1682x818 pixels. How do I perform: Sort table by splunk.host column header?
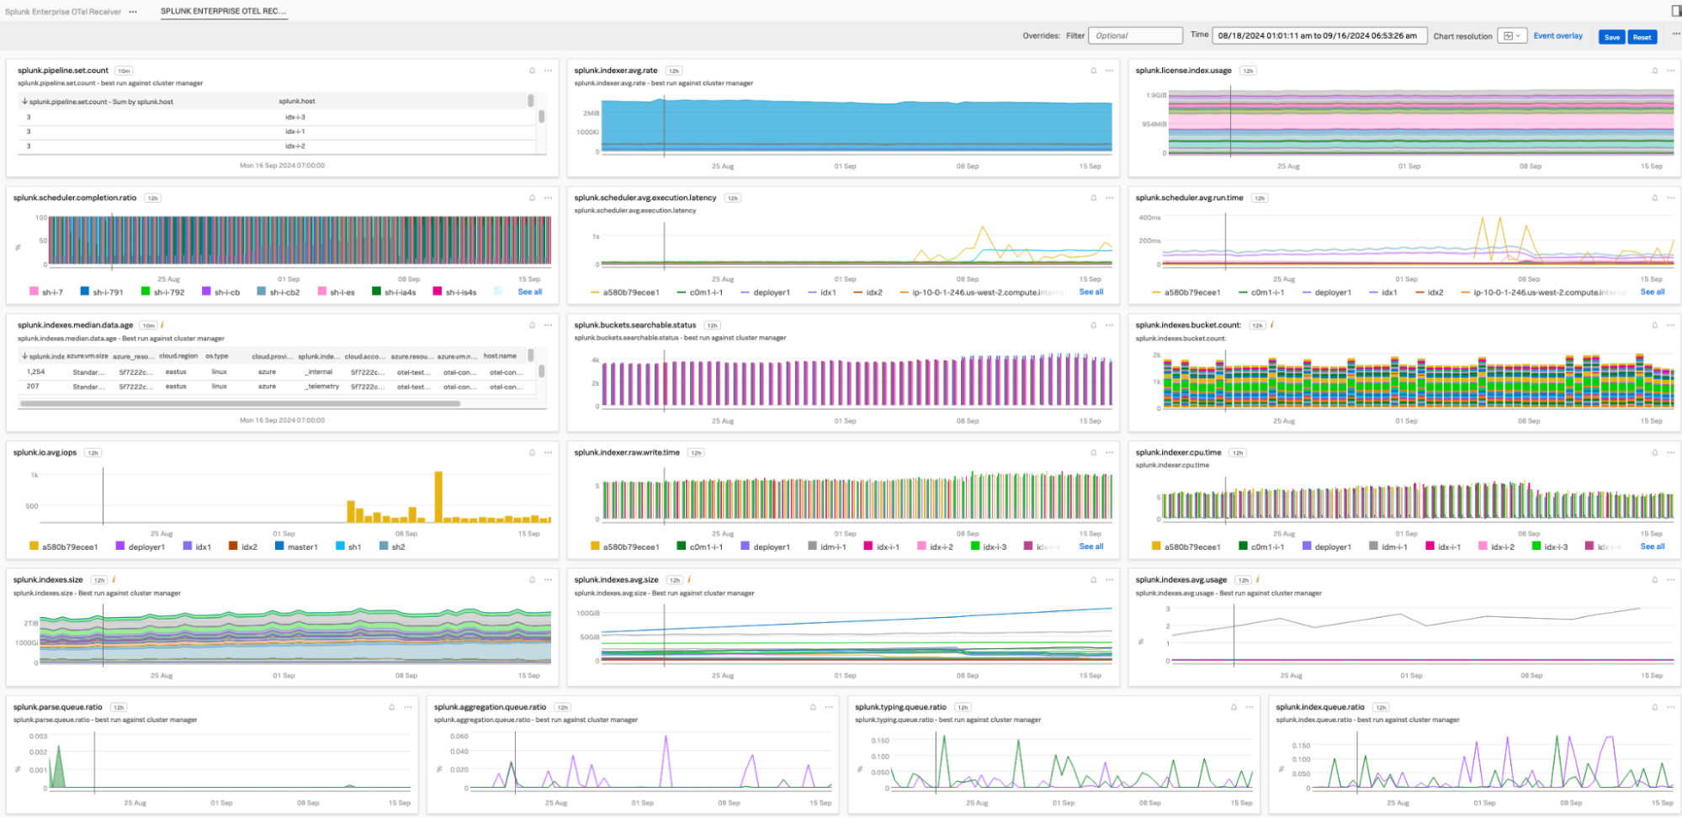[x=297, y=101]
